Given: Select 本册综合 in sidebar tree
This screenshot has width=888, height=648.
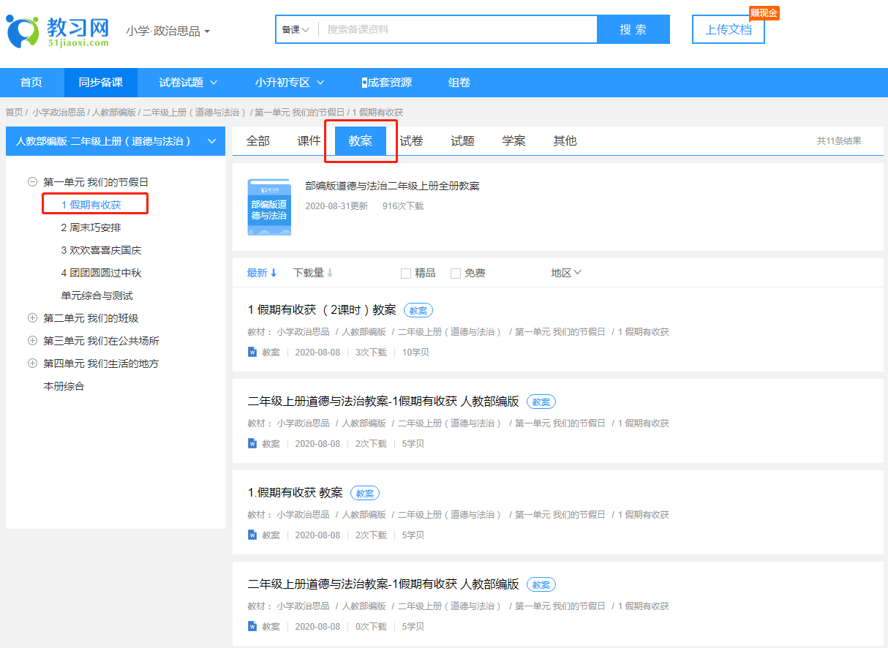Looking at the screenshot, I should point(64,386).
